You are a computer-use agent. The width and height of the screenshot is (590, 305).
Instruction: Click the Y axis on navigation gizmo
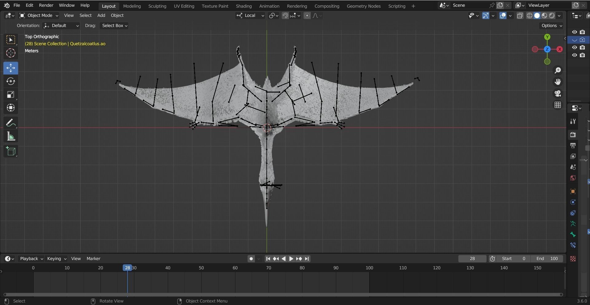547,37
